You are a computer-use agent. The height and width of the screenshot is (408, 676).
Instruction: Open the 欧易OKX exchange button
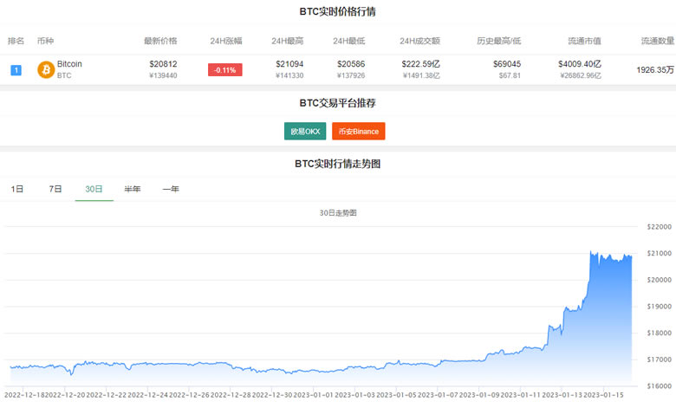(305, 131)
